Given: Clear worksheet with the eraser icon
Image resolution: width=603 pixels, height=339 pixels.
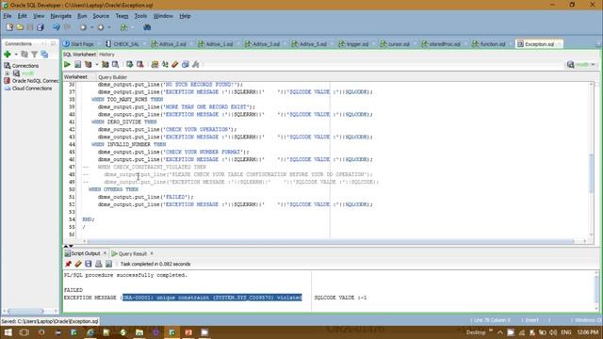Looking at the screenshot, I should pos(175,65).
